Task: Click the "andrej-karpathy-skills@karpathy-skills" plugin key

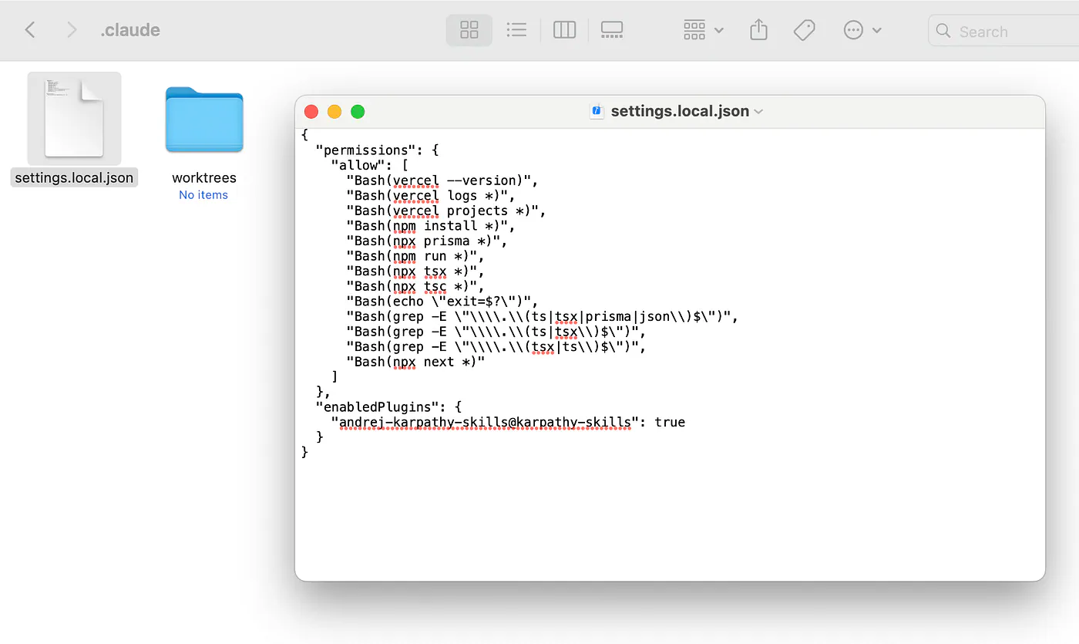Action: (x=486, y=423)
